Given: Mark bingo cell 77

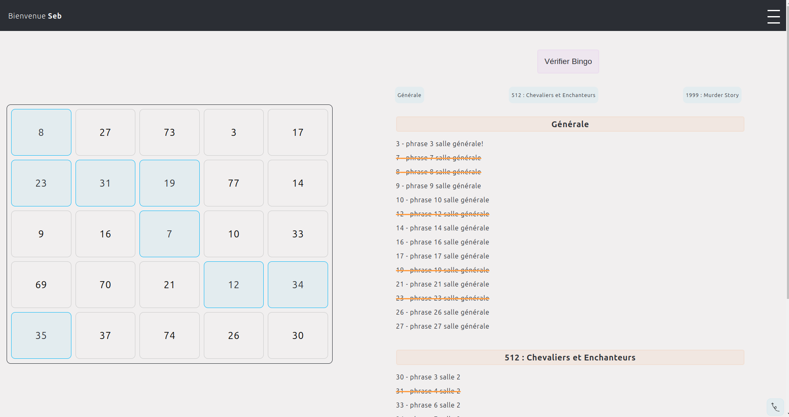Looking at the screenshot, I should (234, 183).
